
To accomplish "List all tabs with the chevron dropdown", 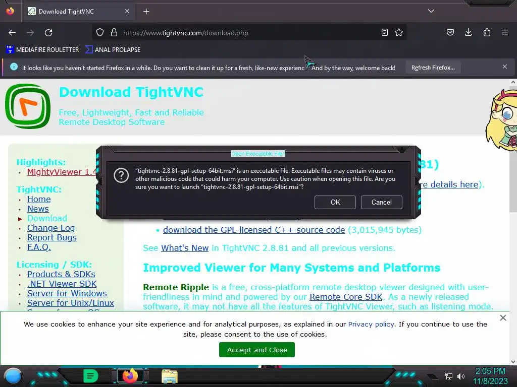I will pyautogui.click(x=431, y=11).
